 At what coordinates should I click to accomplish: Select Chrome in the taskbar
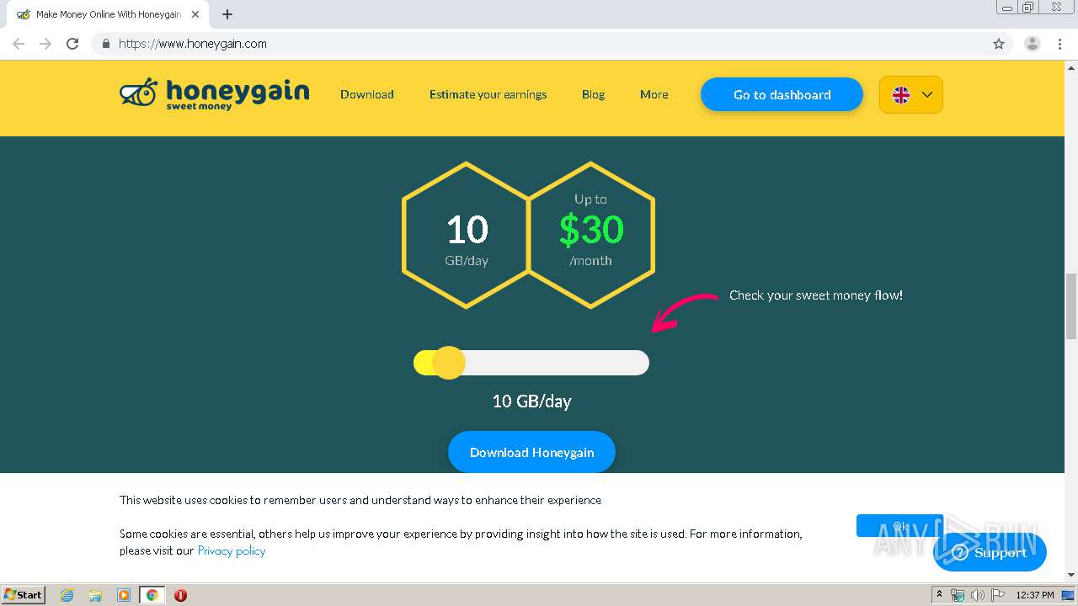pyautogui.click(x=152, y=595)
